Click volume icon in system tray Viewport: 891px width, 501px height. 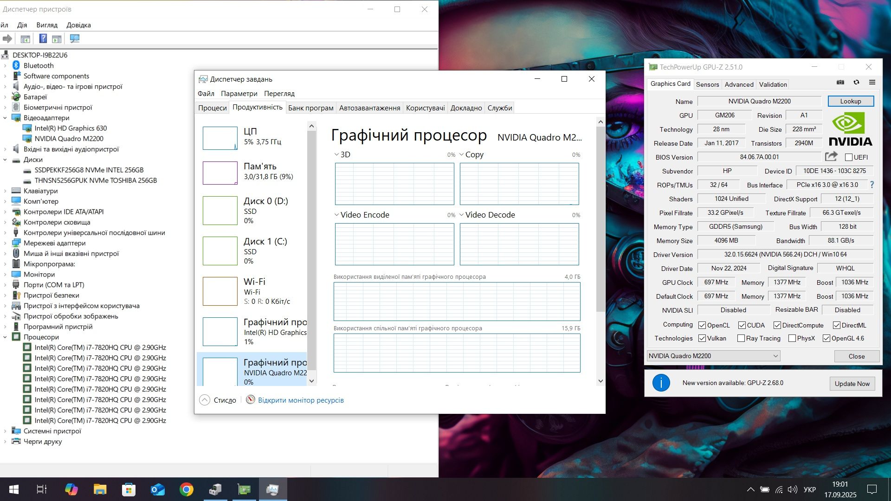[793, 489]
